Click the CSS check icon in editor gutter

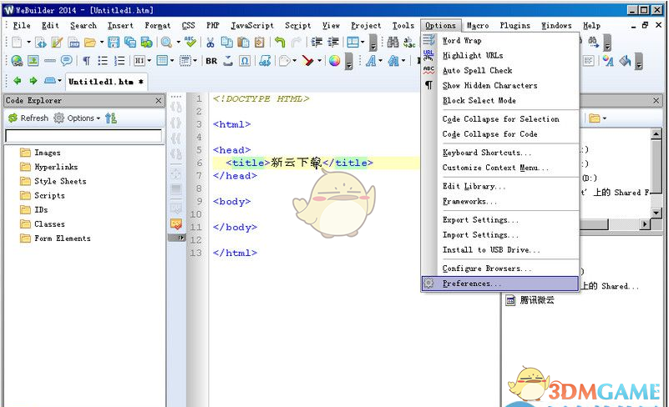175,224
